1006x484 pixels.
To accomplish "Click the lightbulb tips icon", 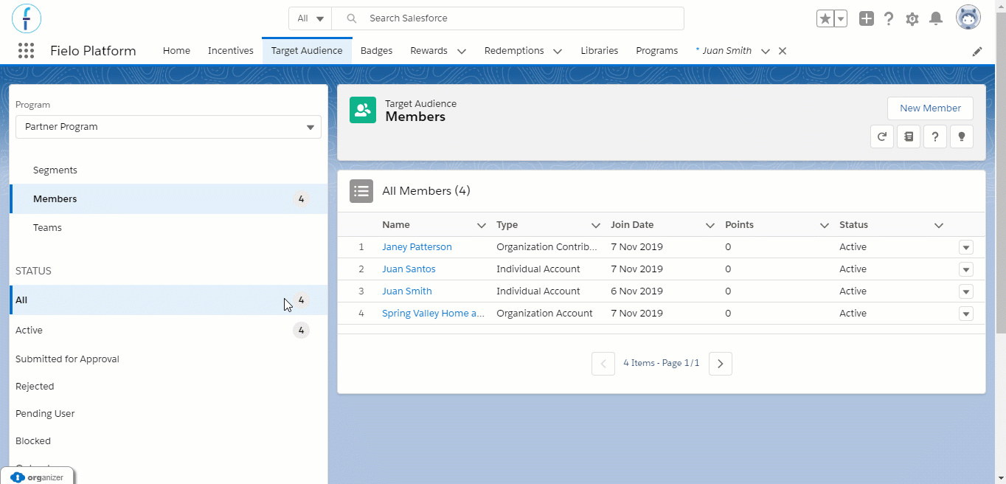I will 962,136.
